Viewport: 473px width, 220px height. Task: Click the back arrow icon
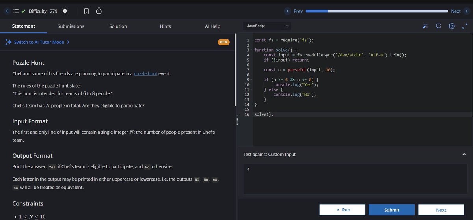point(7,11)
